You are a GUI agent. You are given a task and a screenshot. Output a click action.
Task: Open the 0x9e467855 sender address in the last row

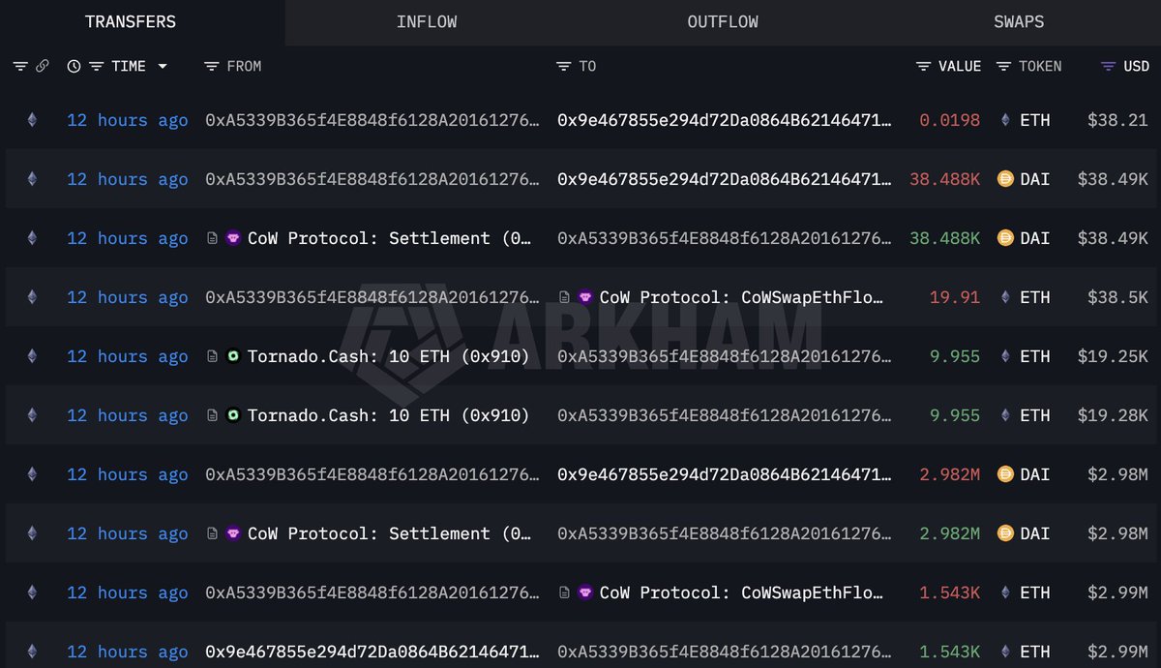click(372, 653)
